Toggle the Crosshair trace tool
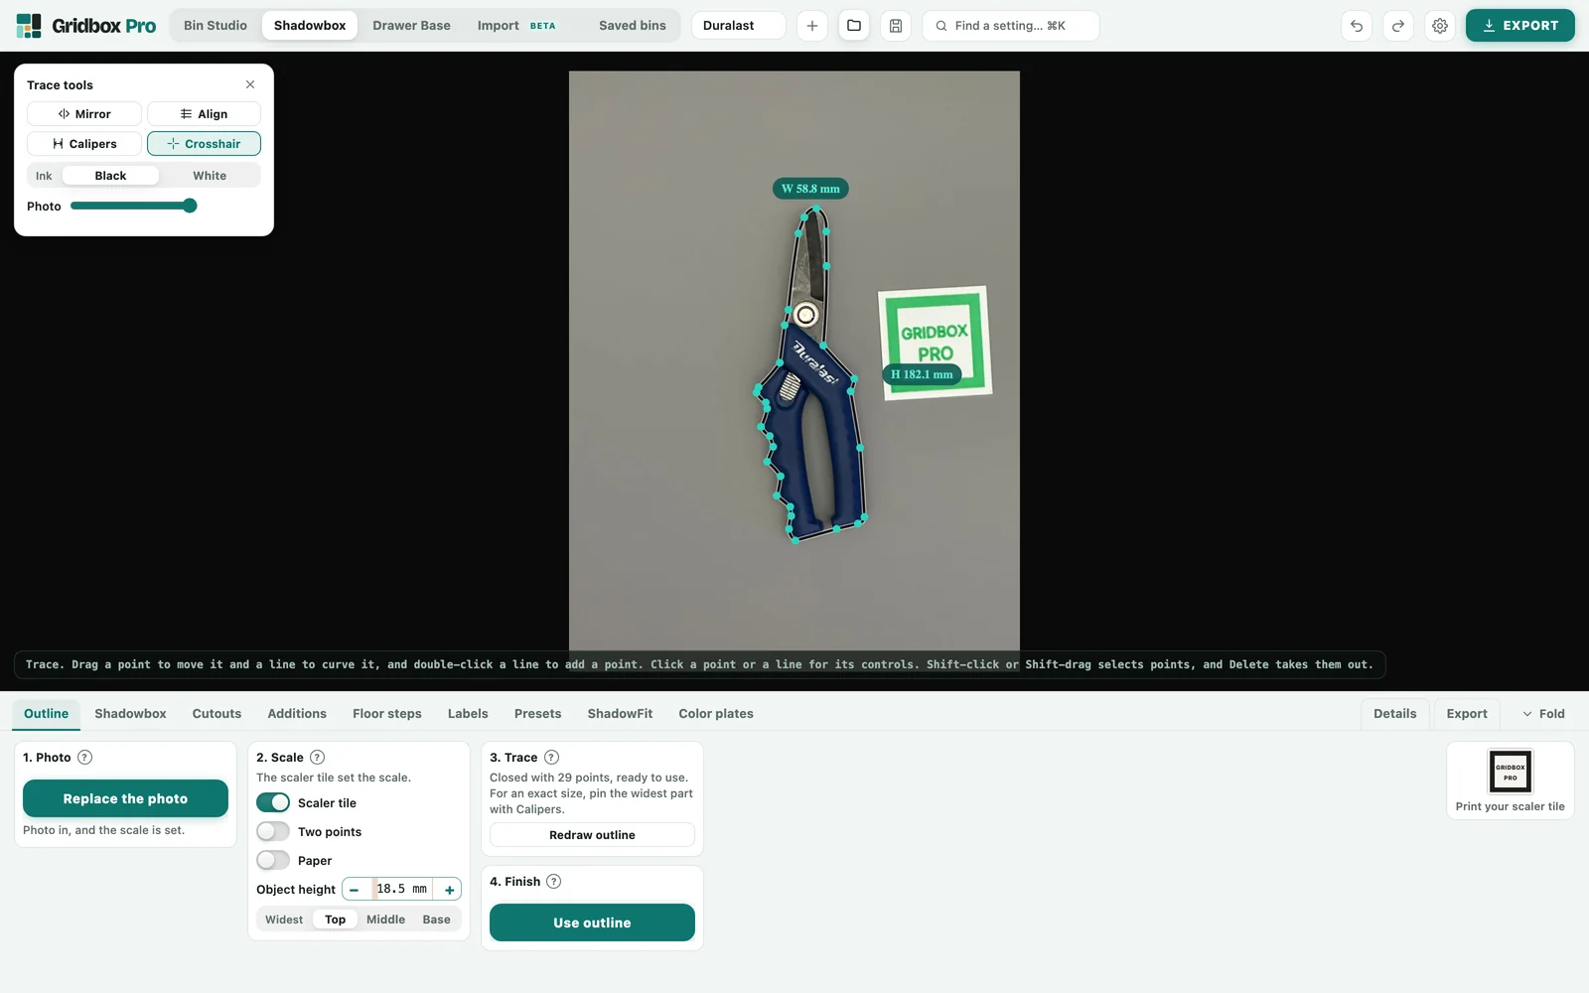Viewport: 1589px width, 993px height. pyautogui.click(x=204, y=144)
